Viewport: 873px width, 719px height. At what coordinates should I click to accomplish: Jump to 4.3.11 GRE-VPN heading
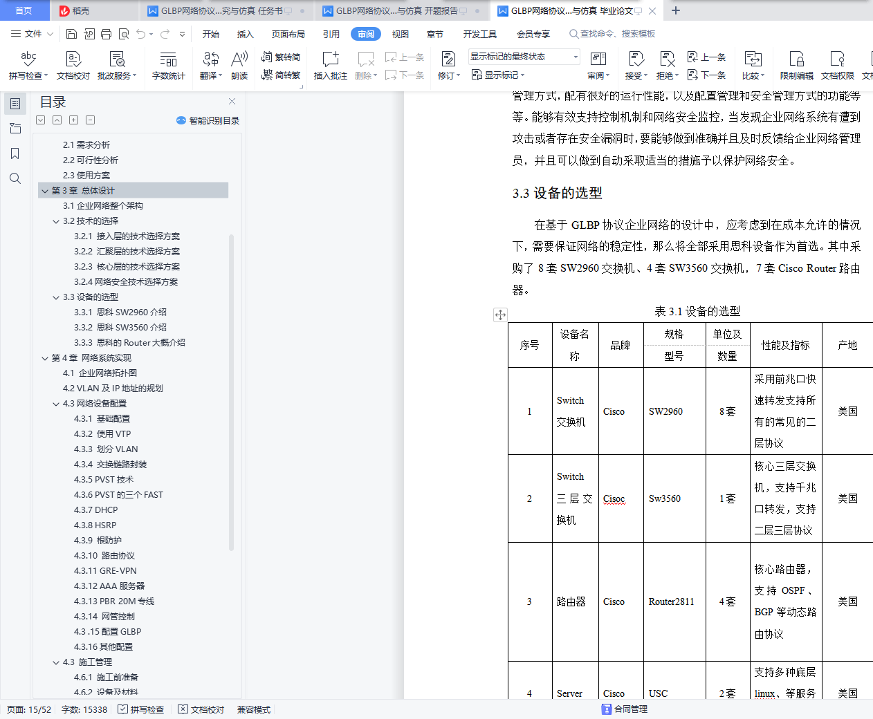click(x=105, y=571)
